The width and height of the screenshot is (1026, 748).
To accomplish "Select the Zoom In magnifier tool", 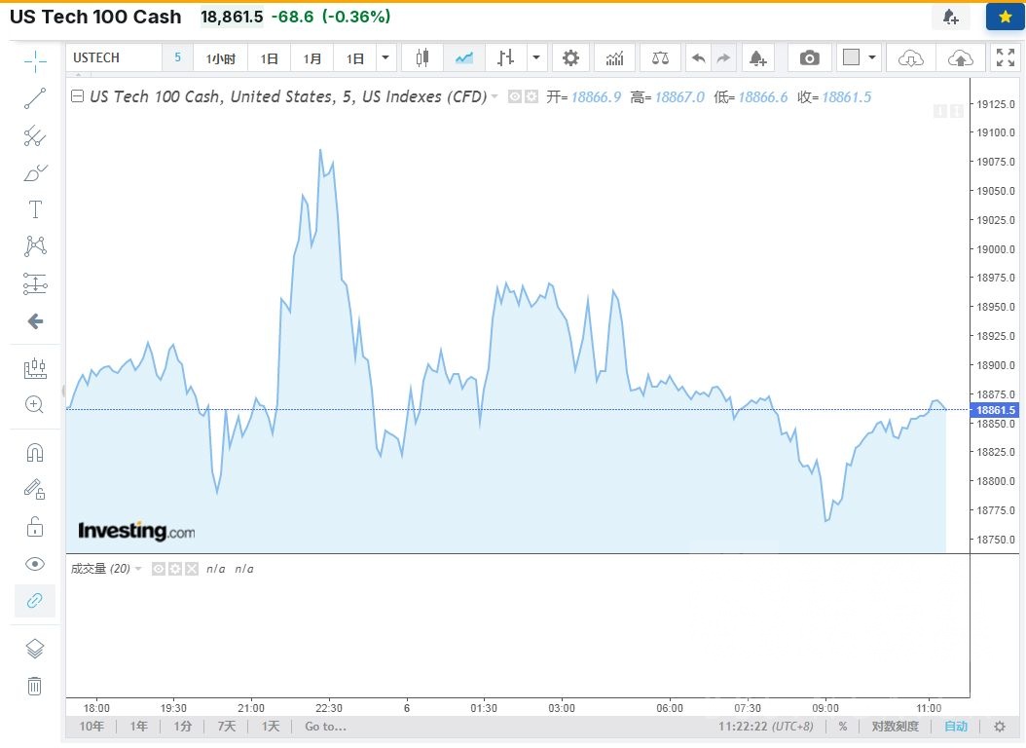I will (x=35, y=405).
